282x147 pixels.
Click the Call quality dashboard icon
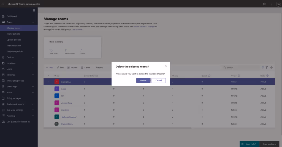3,122
